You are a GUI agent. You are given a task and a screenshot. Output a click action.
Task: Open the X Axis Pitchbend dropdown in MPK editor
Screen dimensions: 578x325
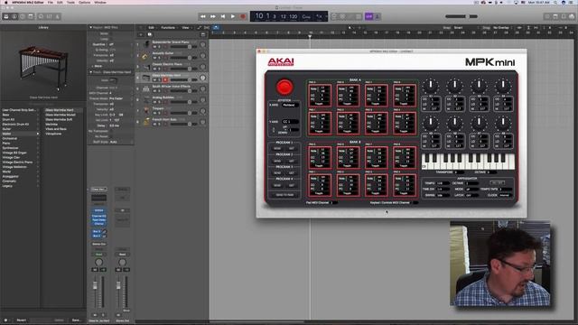[290, 105]
